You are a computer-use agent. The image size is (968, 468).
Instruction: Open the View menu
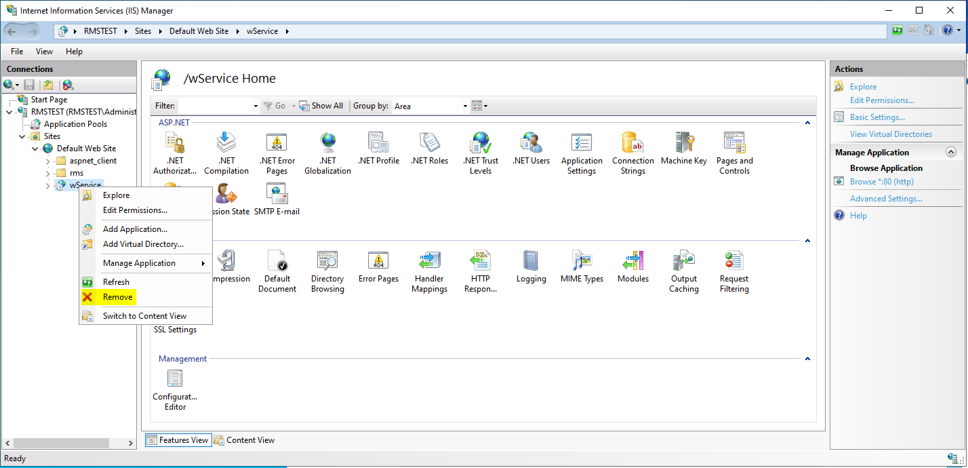pyautogui.click(x=44, y=52)
